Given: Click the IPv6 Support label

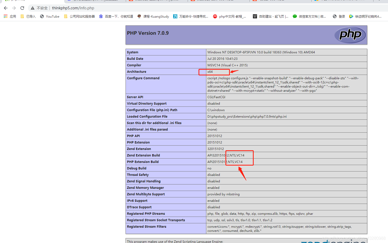Looking at the screenshot, I should (137, 201).
